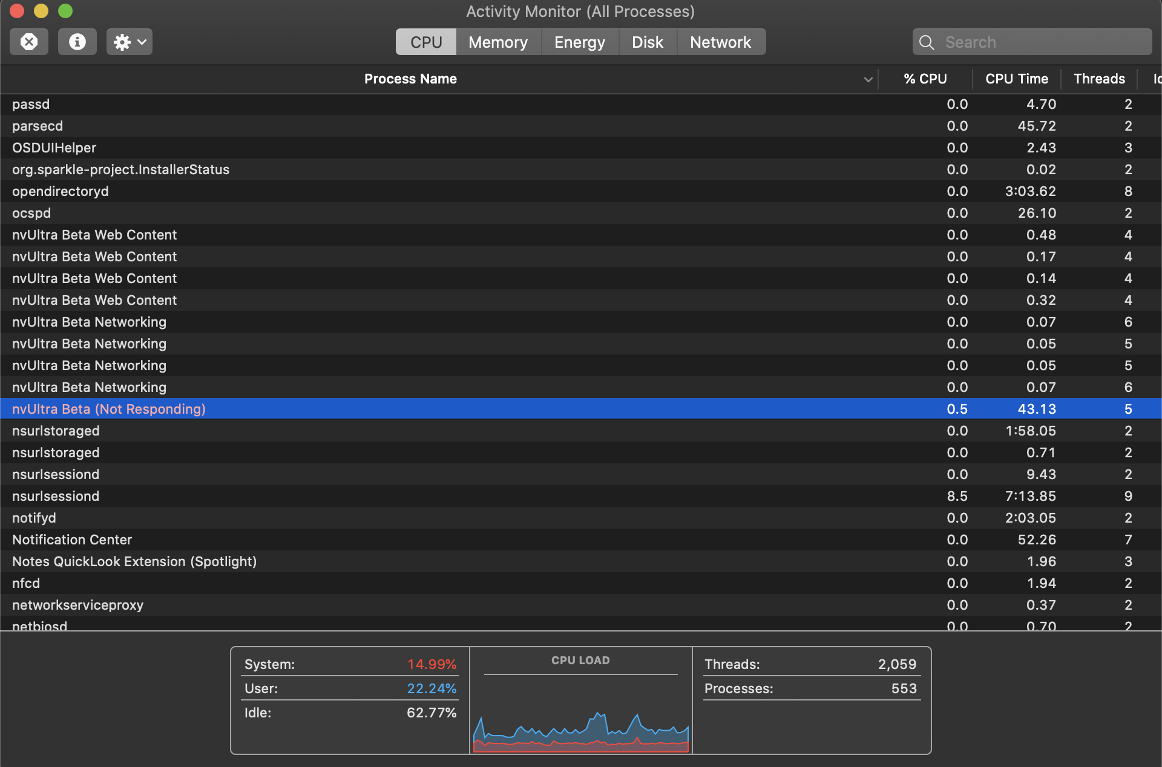
Task: Select the opendirectoryd process row
Action: (61, 191)
